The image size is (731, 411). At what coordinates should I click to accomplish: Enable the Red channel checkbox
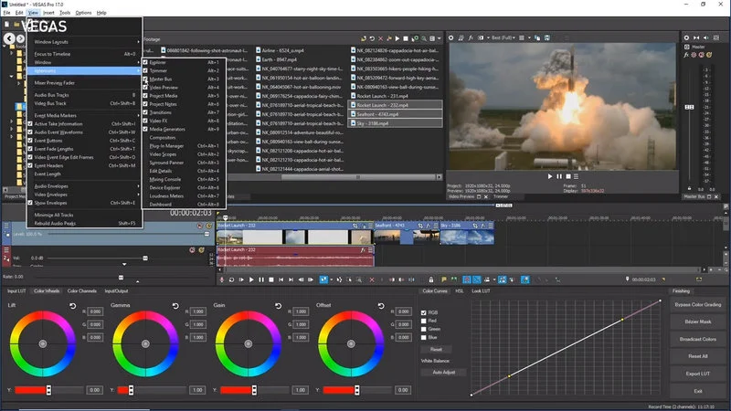(423, 321)
